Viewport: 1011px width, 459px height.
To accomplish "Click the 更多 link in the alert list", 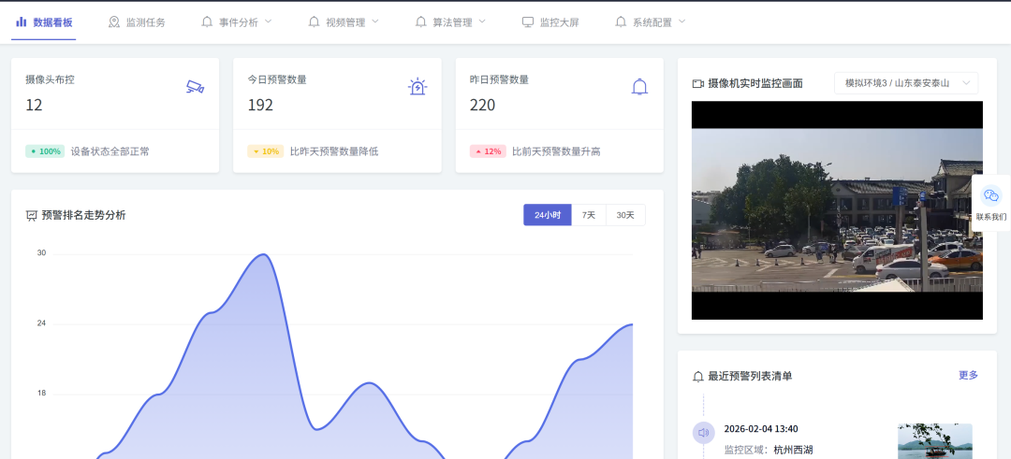I will [x=968, y=375].
